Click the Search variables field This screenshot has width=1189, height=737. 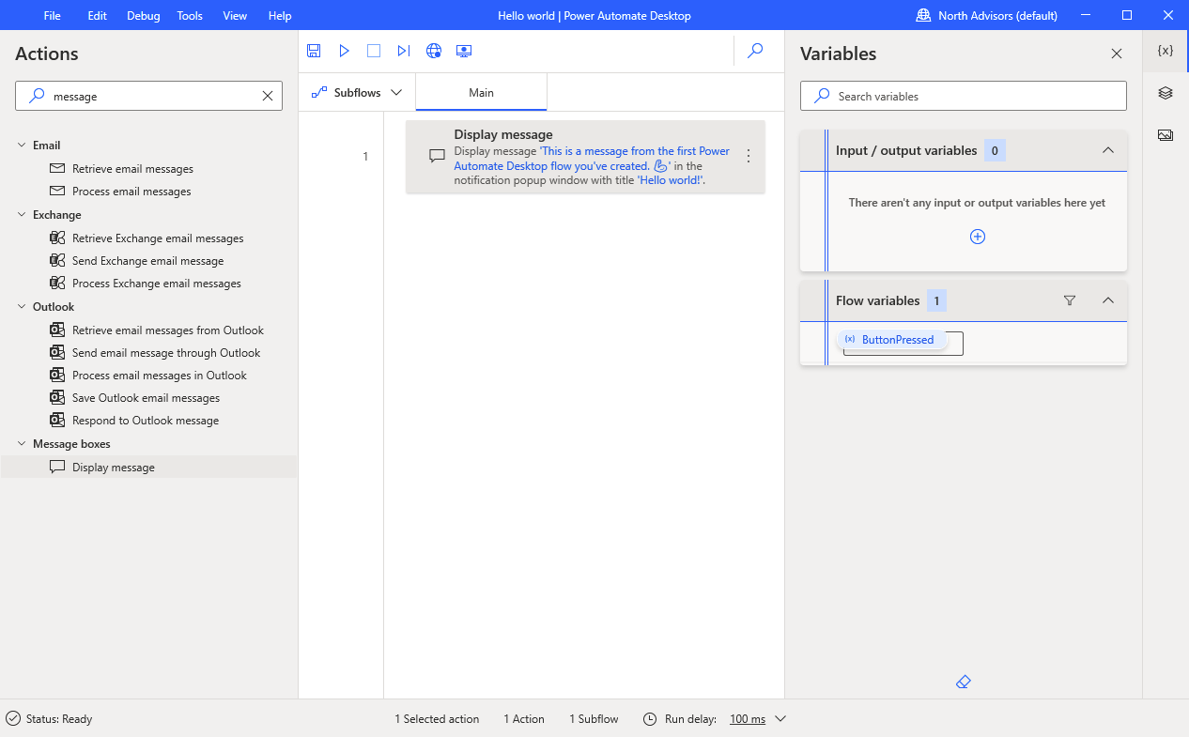(x=964, y=96)
